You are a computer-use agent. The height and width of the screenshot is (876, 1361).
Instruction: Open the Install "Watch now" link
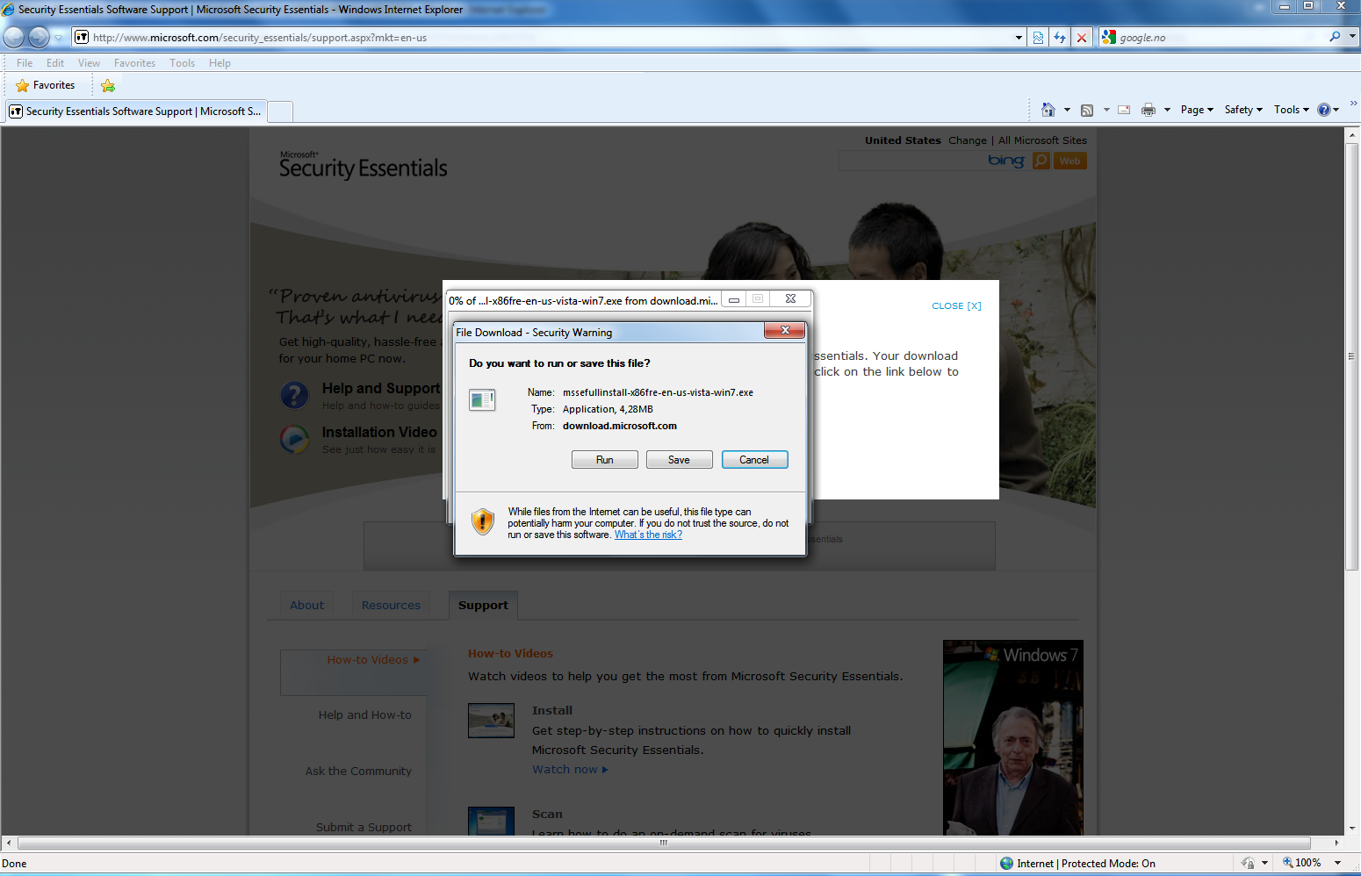tap(569, 770)
